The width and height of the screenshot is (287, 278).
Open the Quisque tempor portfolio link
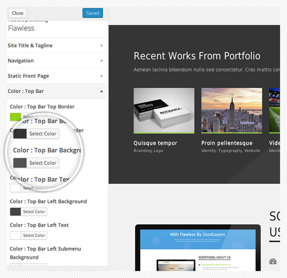[x=155, y=143]
